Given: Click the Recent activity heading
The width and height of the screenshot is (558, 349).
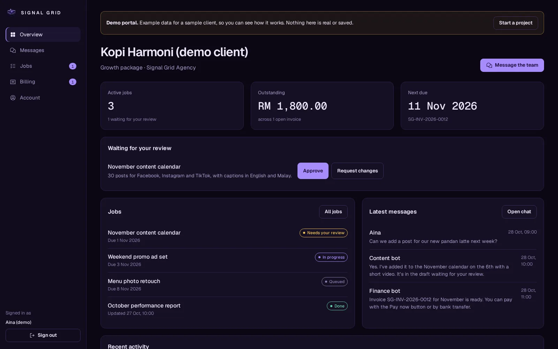Looking at the screenshot, I should (128, 346).
